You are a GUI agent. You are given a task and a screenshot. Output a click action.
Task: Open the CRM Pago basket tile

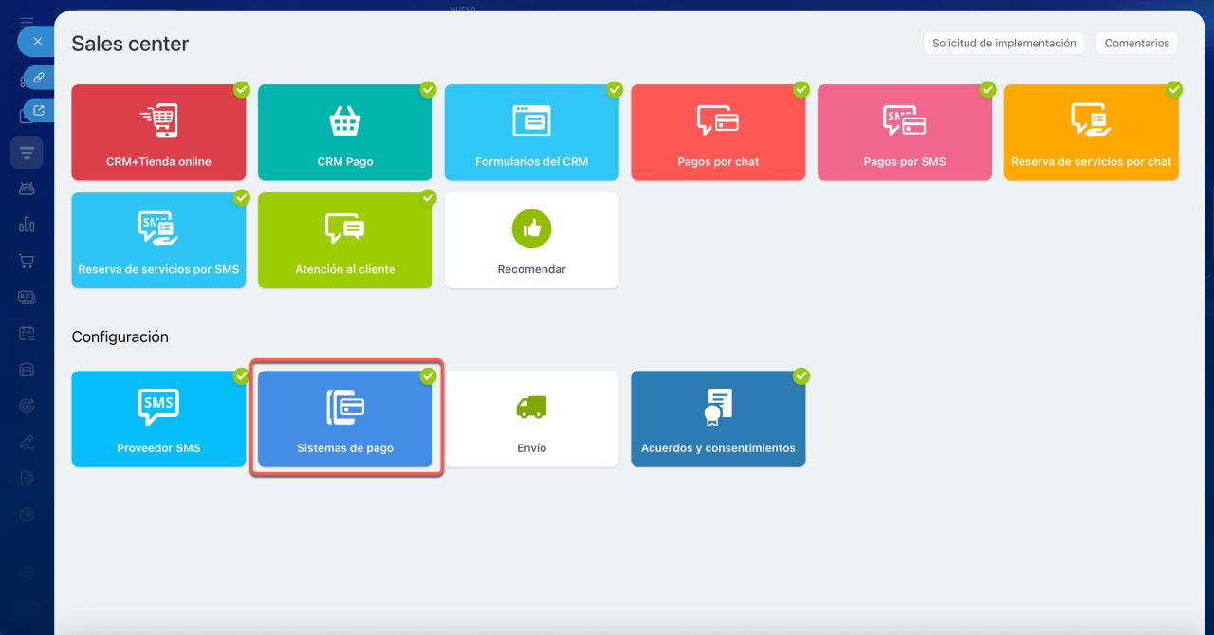pyautogui.click(x=345, y=133)
